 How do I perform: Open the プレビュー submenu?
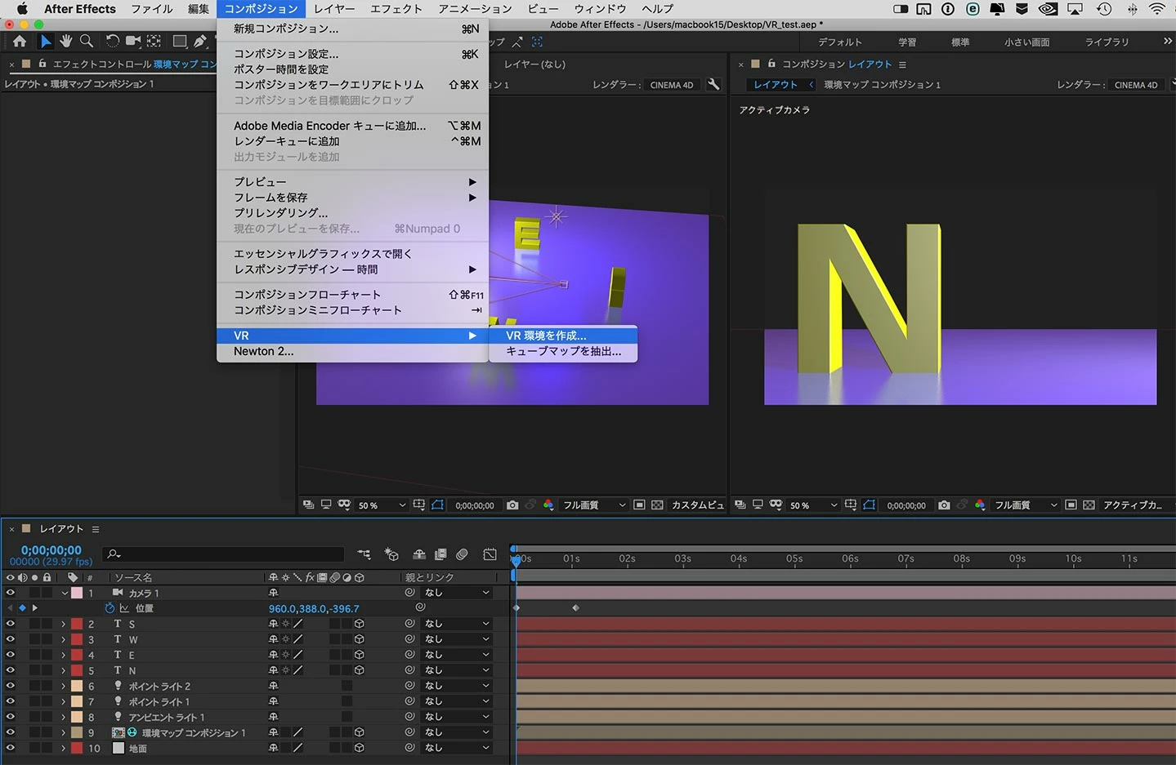(352, 182)
